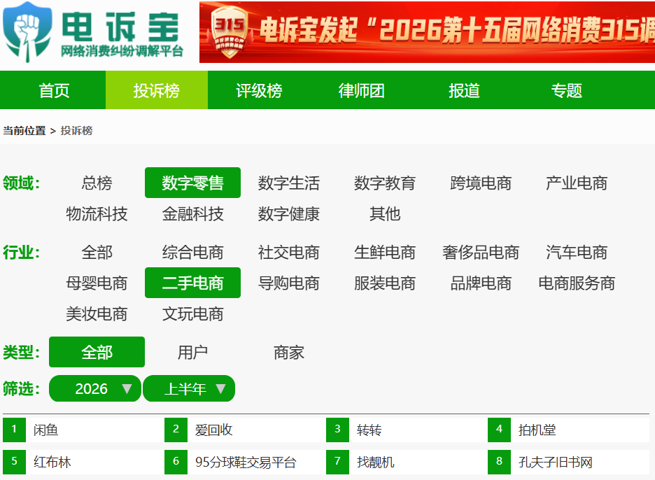Select 全部 in the 行业 row
This screenshot has width=655, height=480.
(97, 253)
